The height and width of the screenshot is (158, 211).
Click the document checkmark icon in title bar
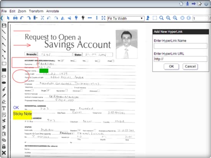pyautogui.click(x=200, y=4)
